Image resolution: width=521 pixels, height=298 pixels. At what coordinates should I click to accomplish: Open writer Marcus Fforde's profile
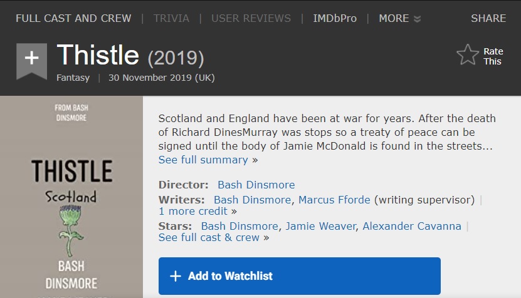(335, 200)
